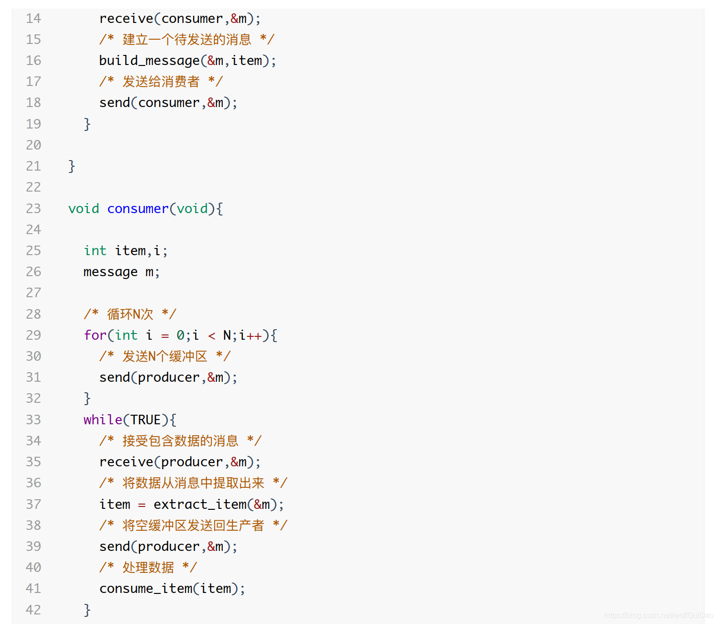Screen dimensions: 718x624
Task: Click comment '处理数据' on line 40
Action: point(148,568)
